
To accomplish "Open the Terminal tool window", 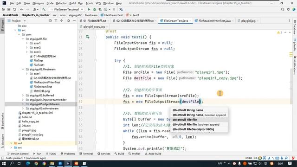I will pyautogui.click(x=86, y=154).
